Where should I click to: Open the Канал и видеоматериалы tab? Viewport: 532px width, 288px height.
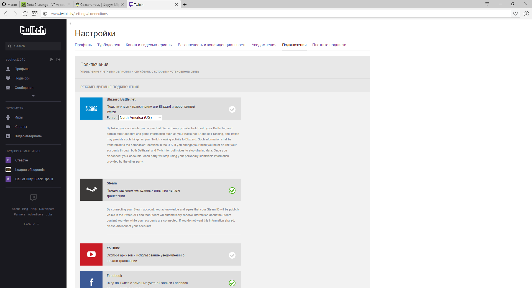[x=149, y=45]
